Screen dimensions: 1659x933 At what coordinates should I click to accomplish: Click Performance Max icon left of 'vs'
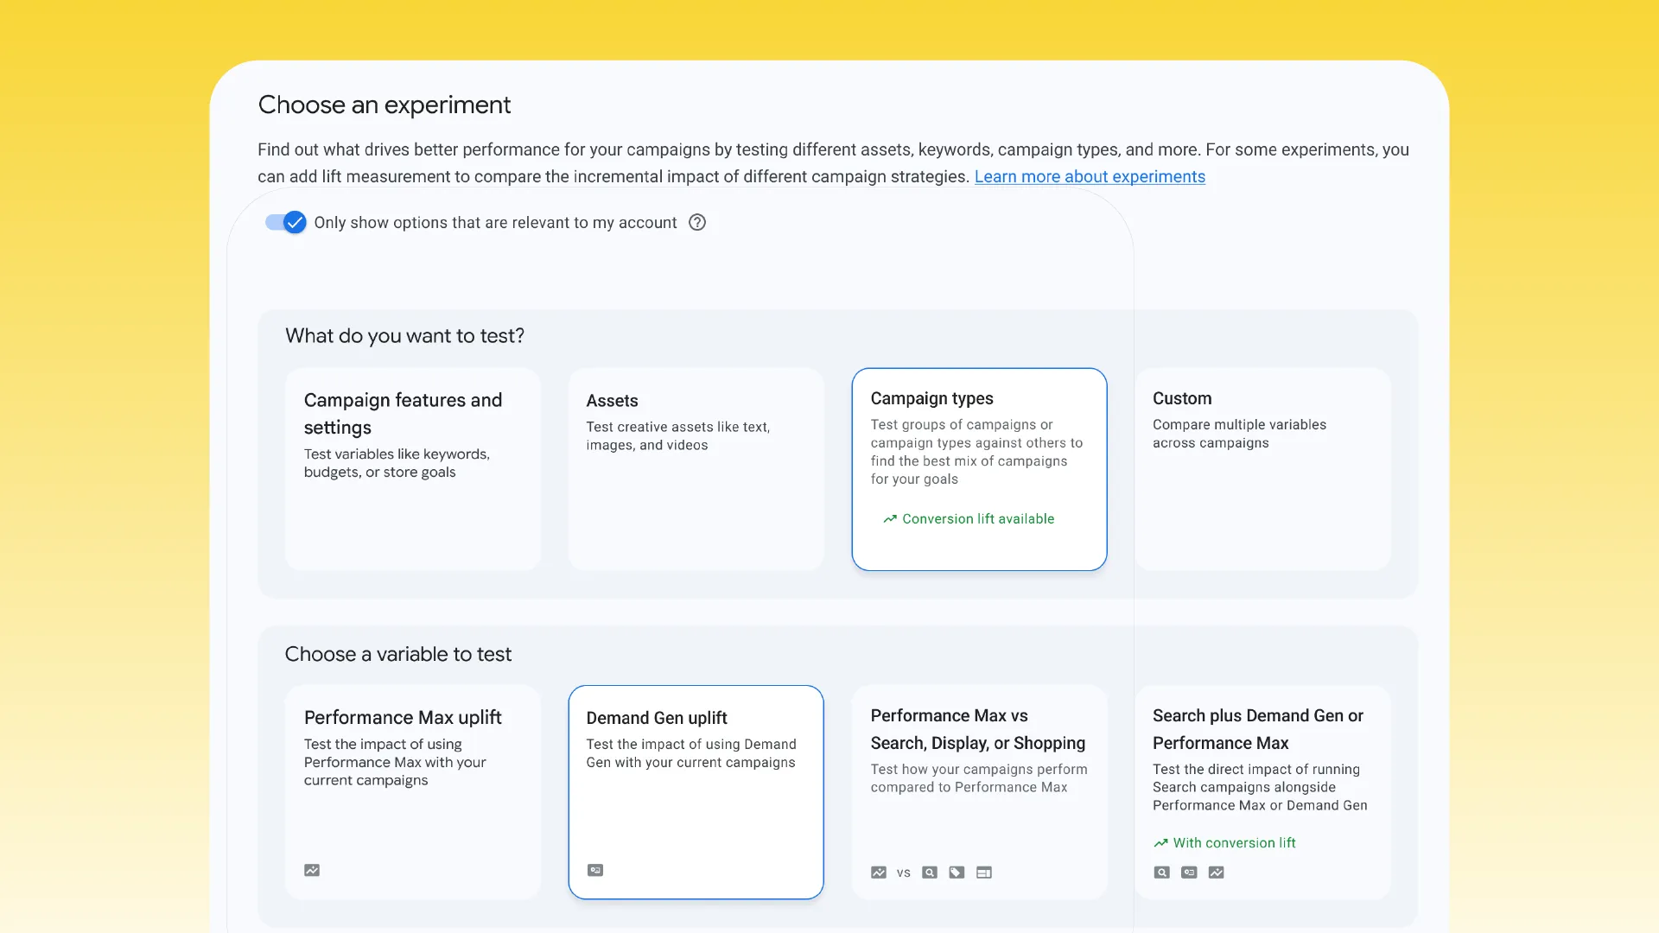(879, 873)
